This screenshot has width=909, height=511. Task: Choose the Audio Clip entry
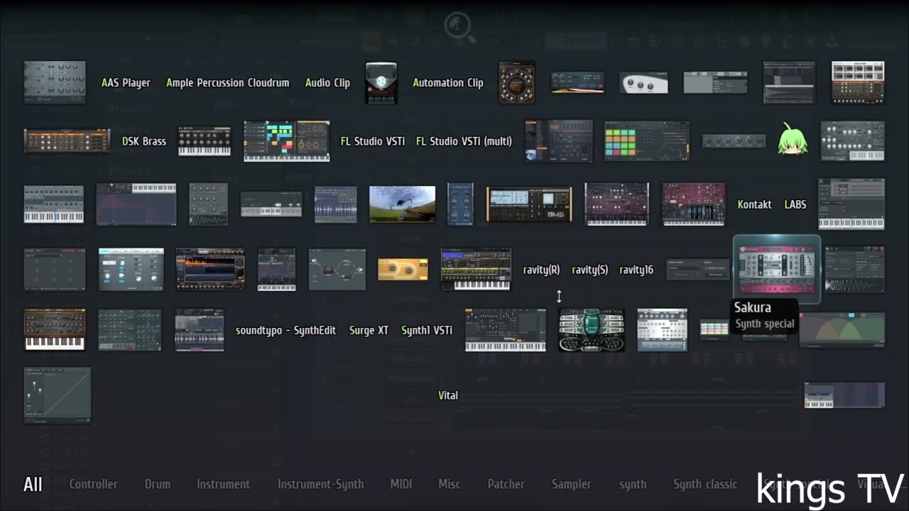[327, 83]
